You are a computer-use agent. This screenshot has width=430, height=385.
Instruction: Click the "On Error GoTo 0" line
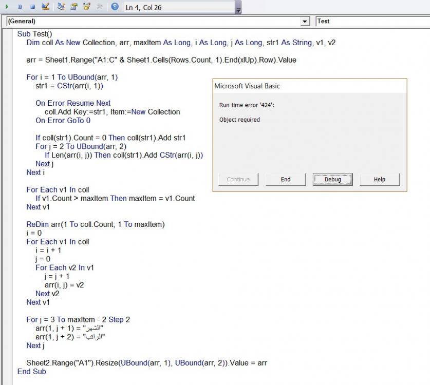coord(63,121)
